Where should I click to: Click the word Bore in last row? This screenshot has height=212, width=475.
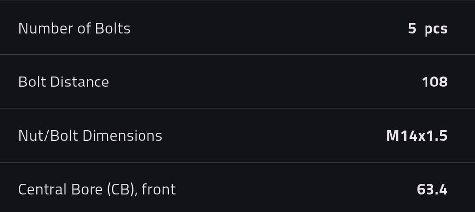click(85, 189)
